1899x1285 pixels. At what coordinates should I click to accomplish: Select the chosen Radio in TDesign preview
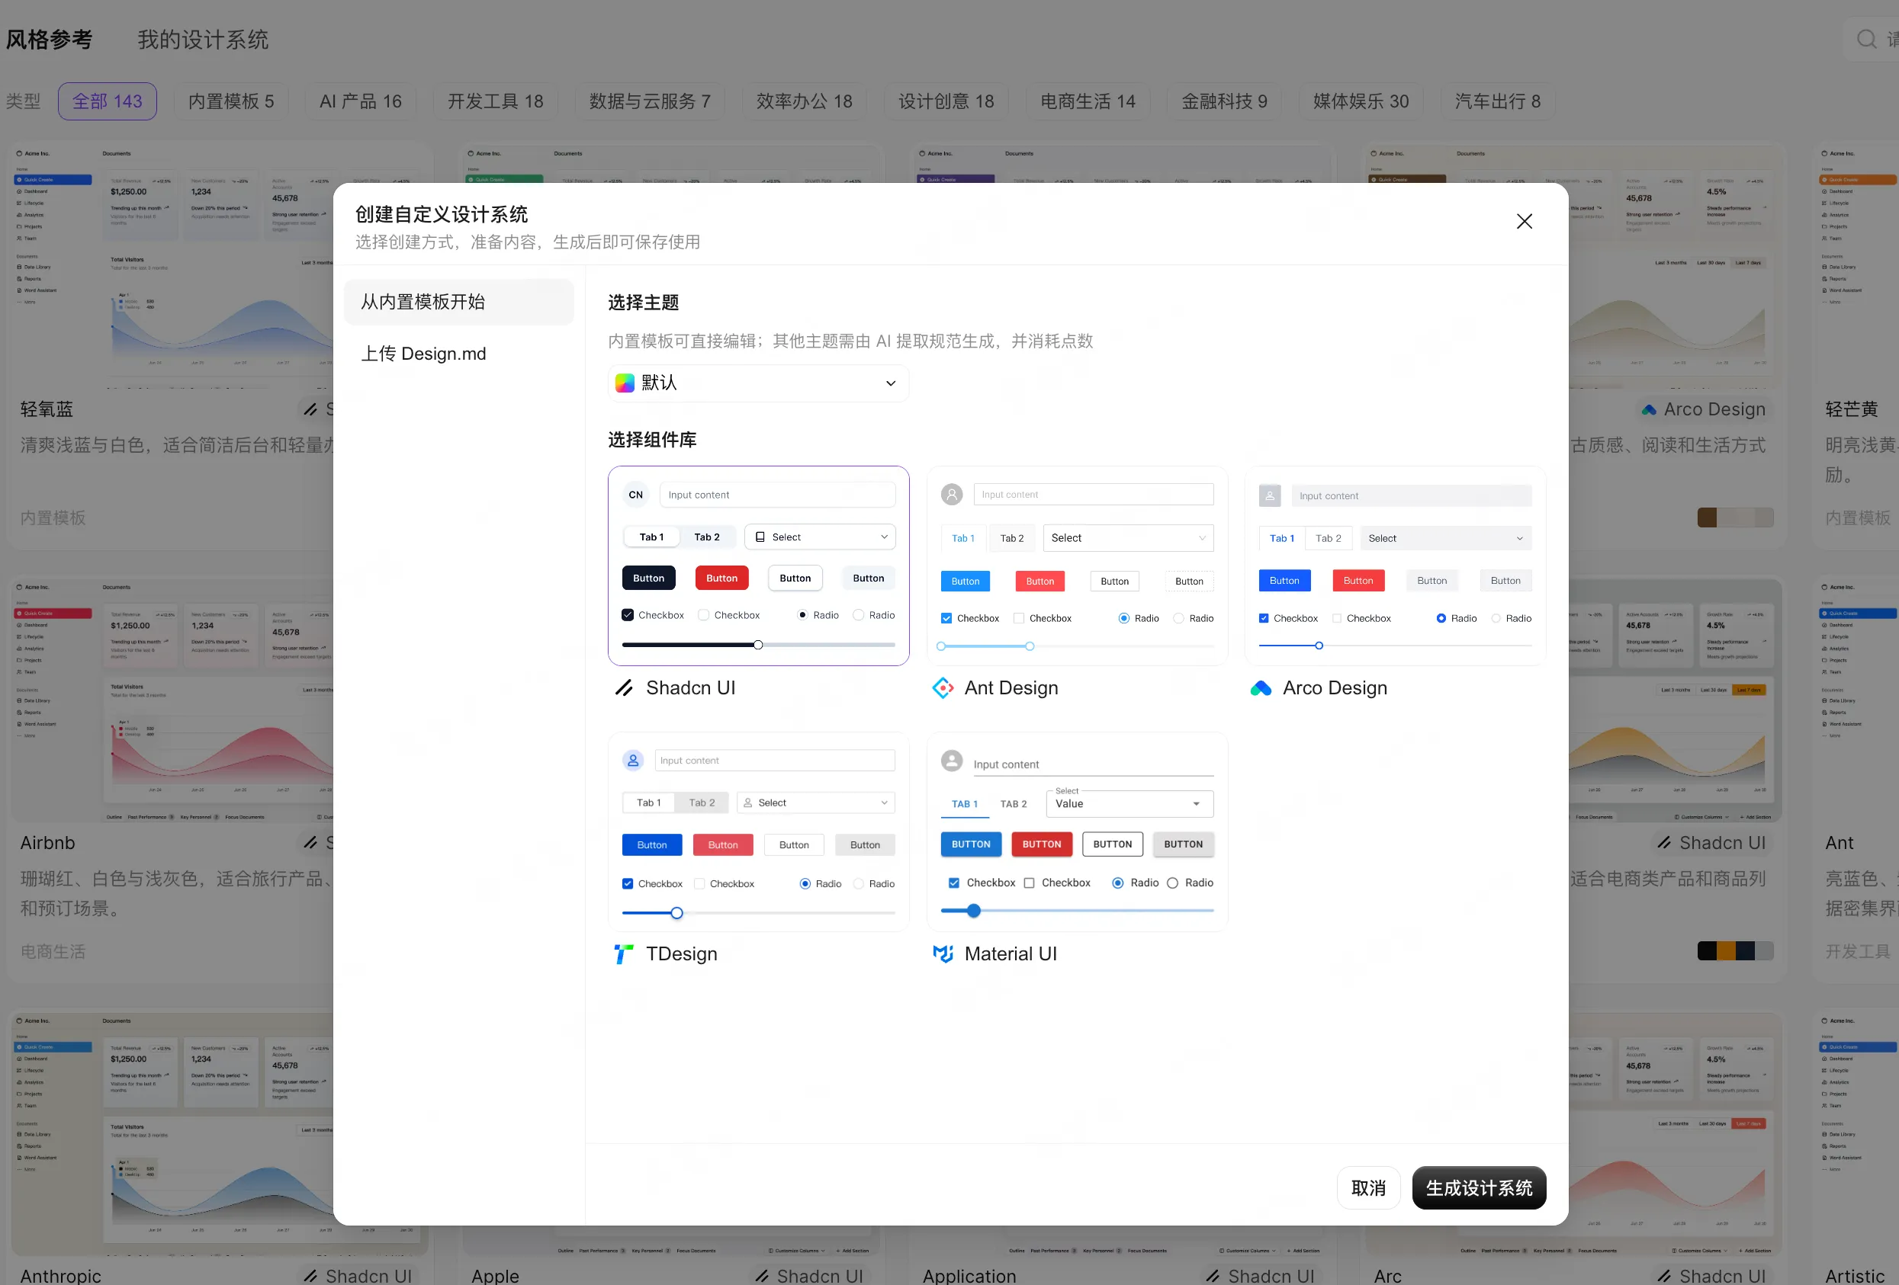coord(805,883)
